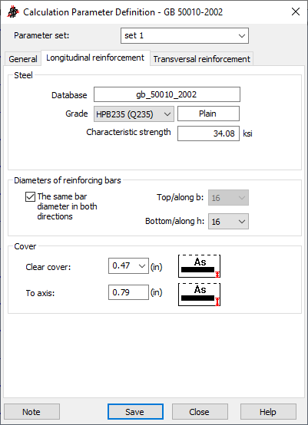Click the Save button
The image size is (308, 425).
135,412
